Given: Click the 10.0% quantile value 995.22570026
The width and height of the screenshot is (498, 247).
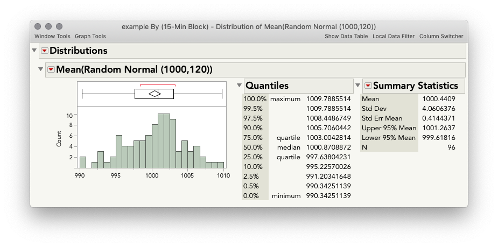Looking at the screenshot, I should 328,167.
